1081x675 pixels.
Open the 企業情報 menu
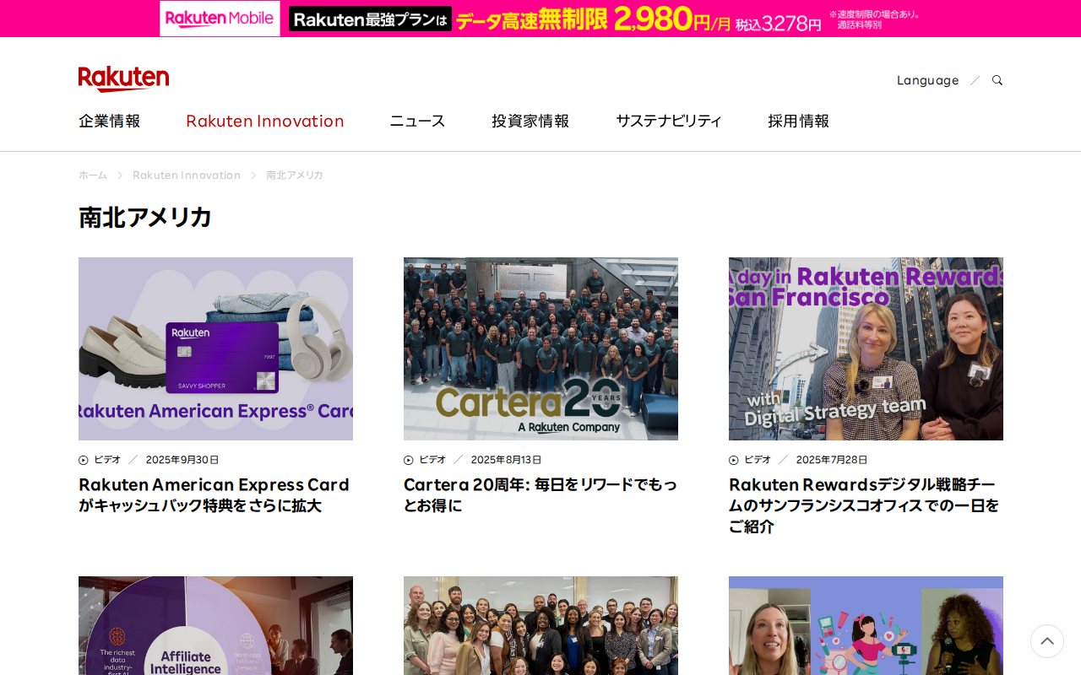point(110,121)
